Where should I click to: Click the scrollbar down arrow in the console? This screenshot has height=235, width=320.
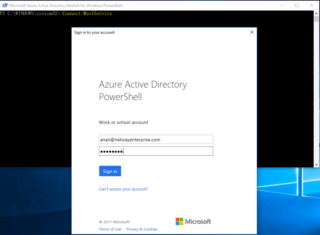(x=316, y=165)
